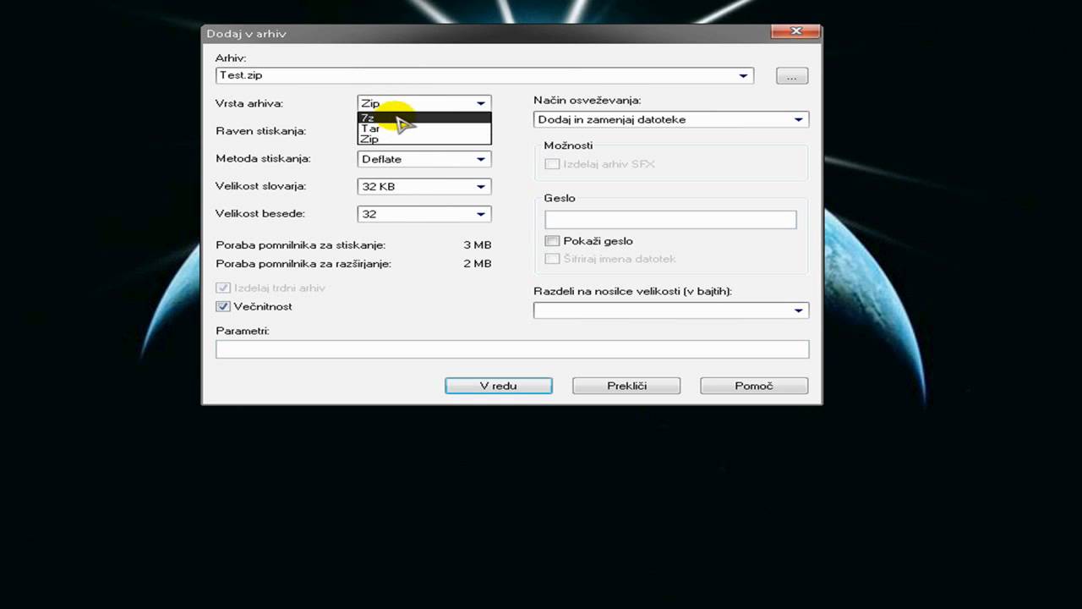This screenshot has width=1082, height=609.
Task: Cancel with the Prekliči button
Action: click(x=626, y=386)
